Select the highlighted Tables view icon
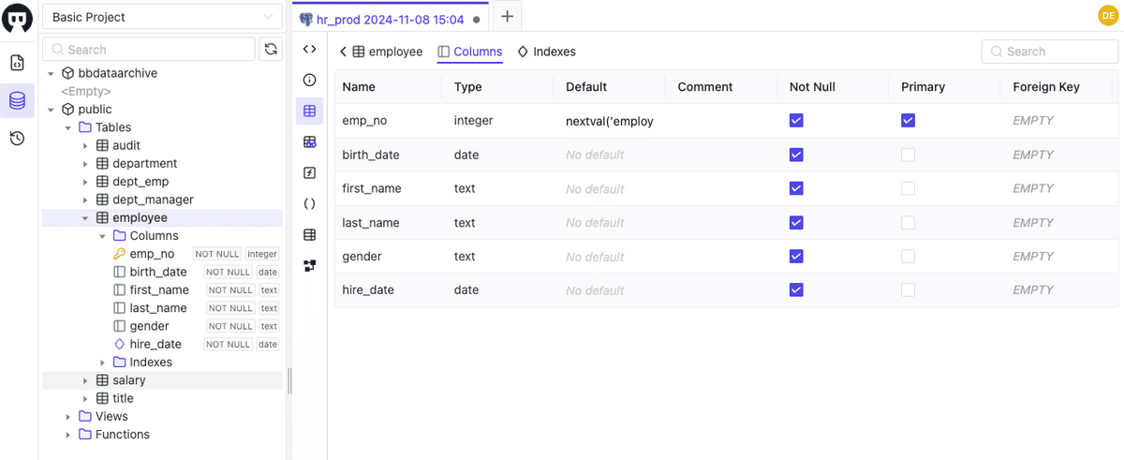The width and height of the screenshot is (1124, 460). (309, 111)
